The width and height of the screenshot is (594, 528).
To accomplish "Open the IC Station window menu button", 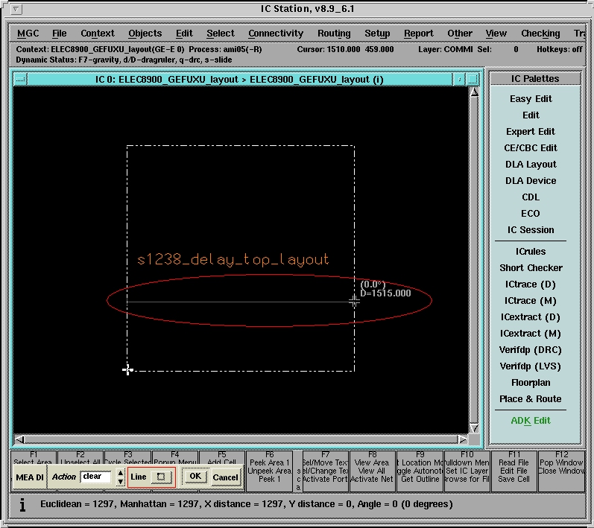I will [x=16, y=9].
